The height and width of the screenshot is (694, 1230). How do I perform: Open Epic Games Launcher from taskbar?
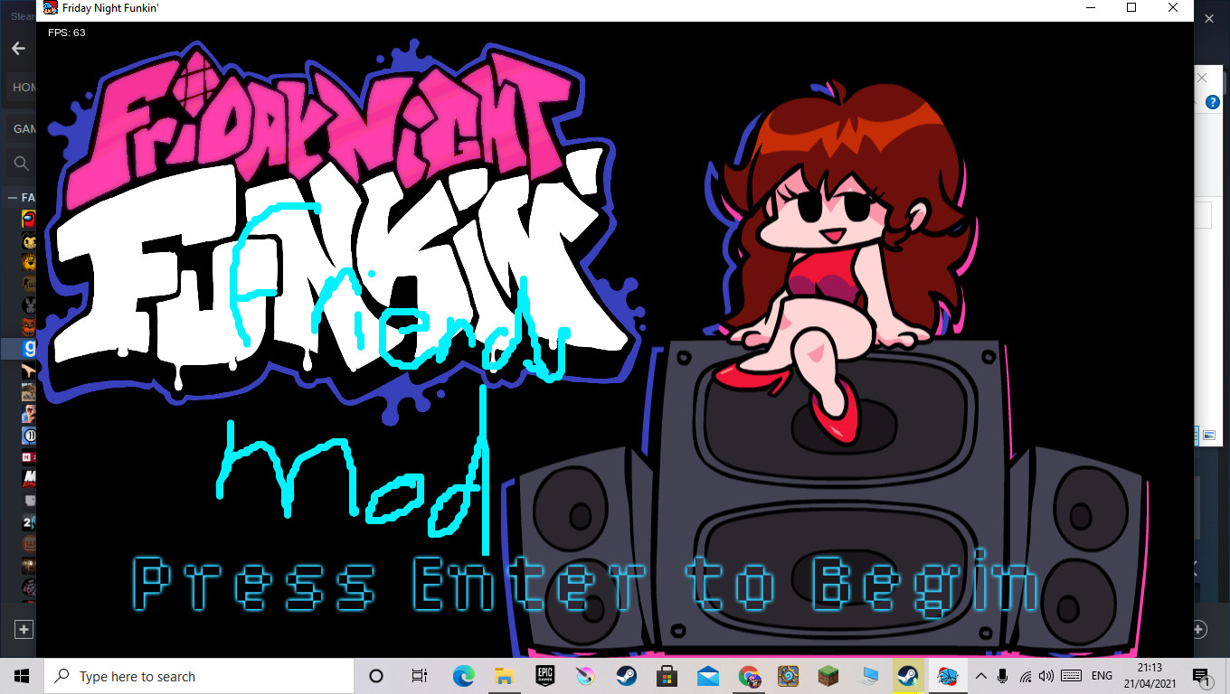point(544,676)
